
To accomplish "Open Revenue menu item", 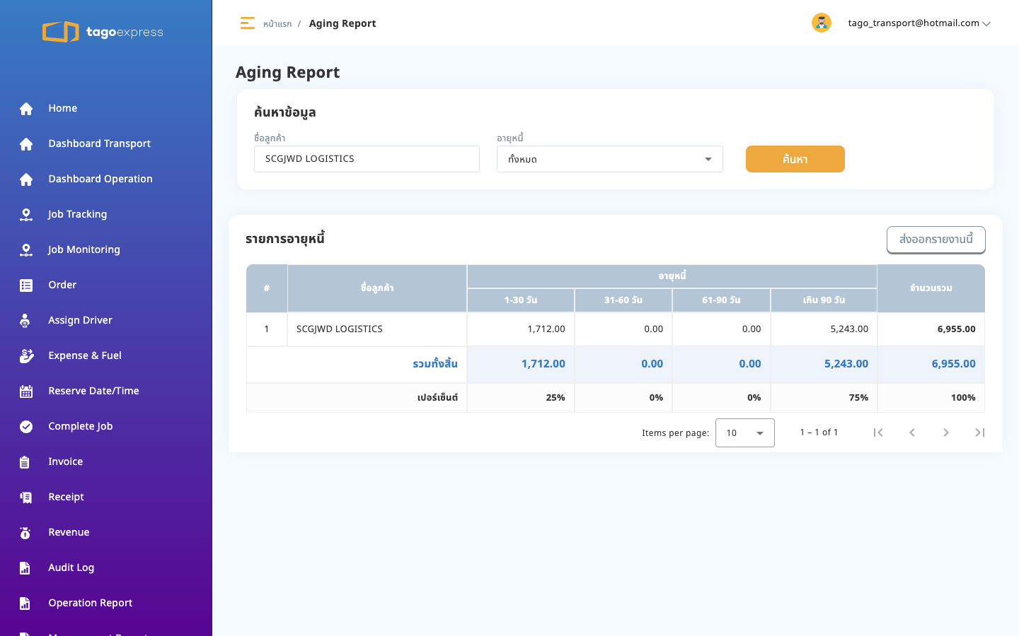I will click(69, 532).
